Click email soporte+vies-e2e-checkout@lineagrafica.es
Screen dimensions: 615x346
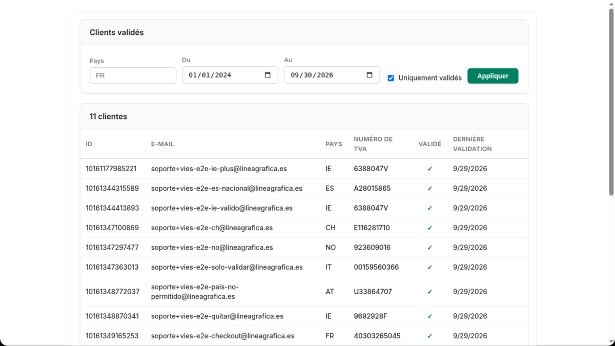[223, 336]
